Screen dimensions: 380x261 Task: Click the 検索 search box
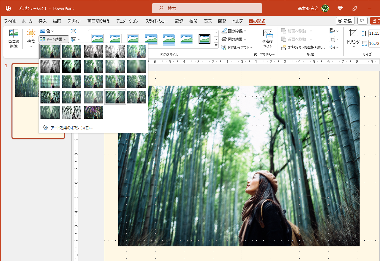pos(207,8)
